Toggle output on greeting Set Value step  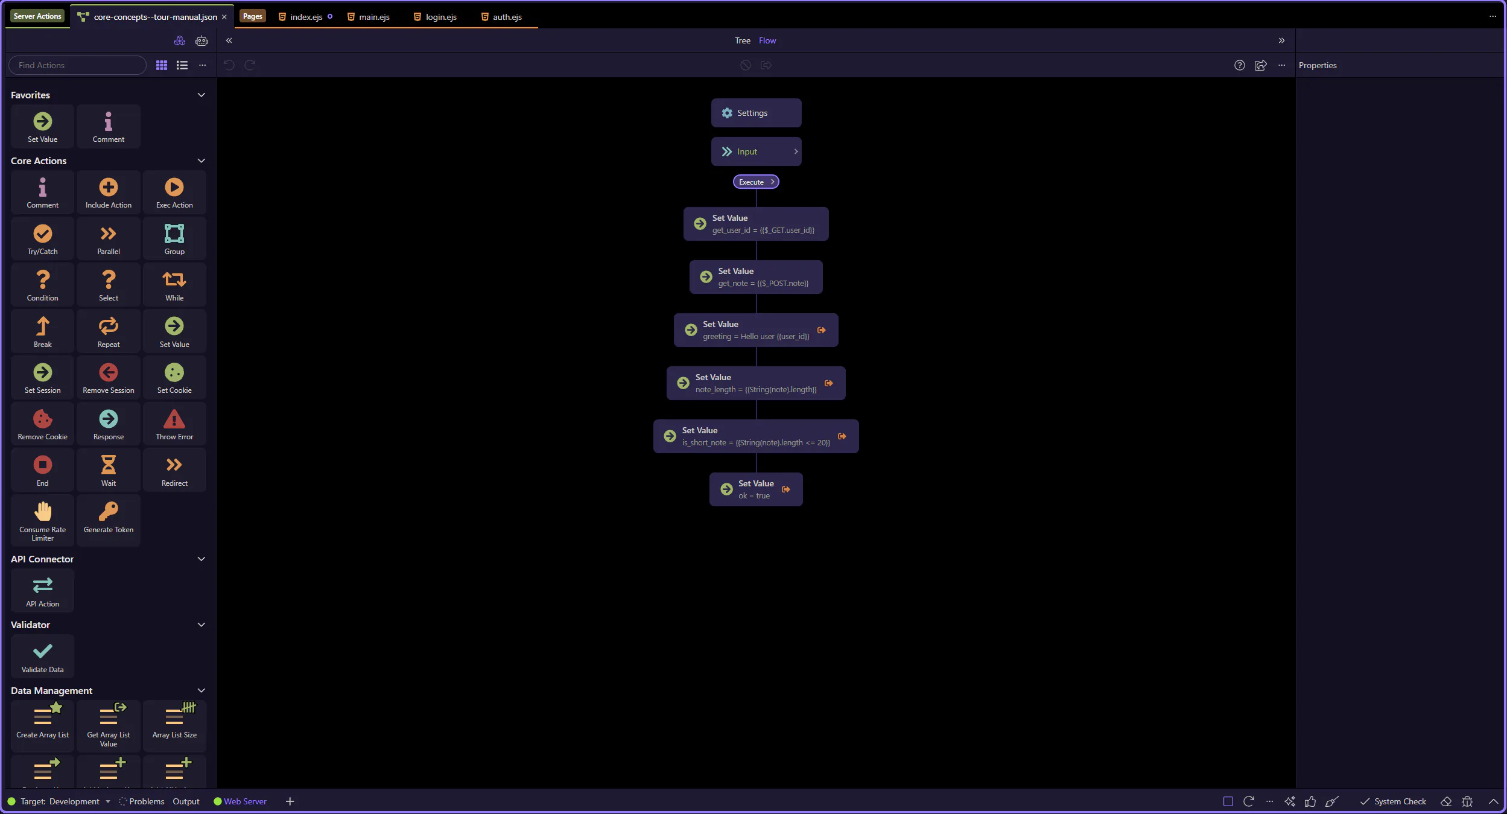[x=821, y=330]
